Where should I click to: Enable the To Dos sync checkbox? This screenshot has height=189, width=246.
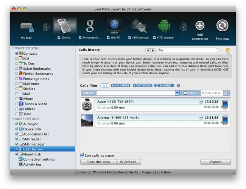(x=17, y=63)
